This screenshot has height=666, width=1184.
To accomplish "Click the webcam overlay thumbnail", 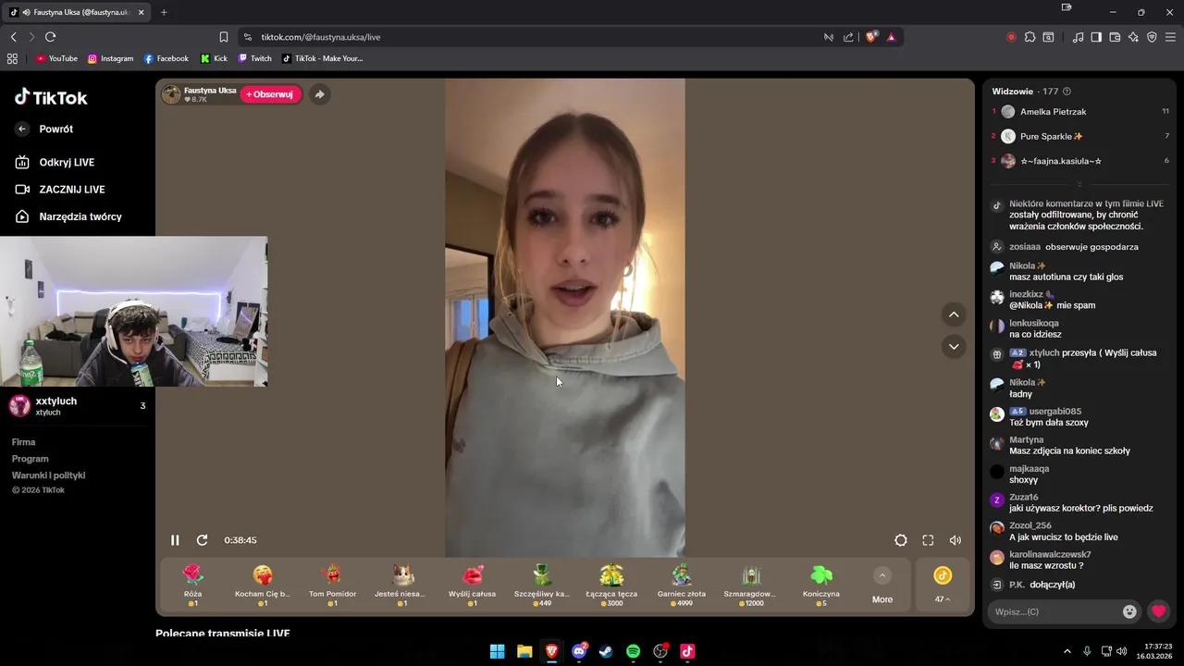I will (x=134, y=312).
